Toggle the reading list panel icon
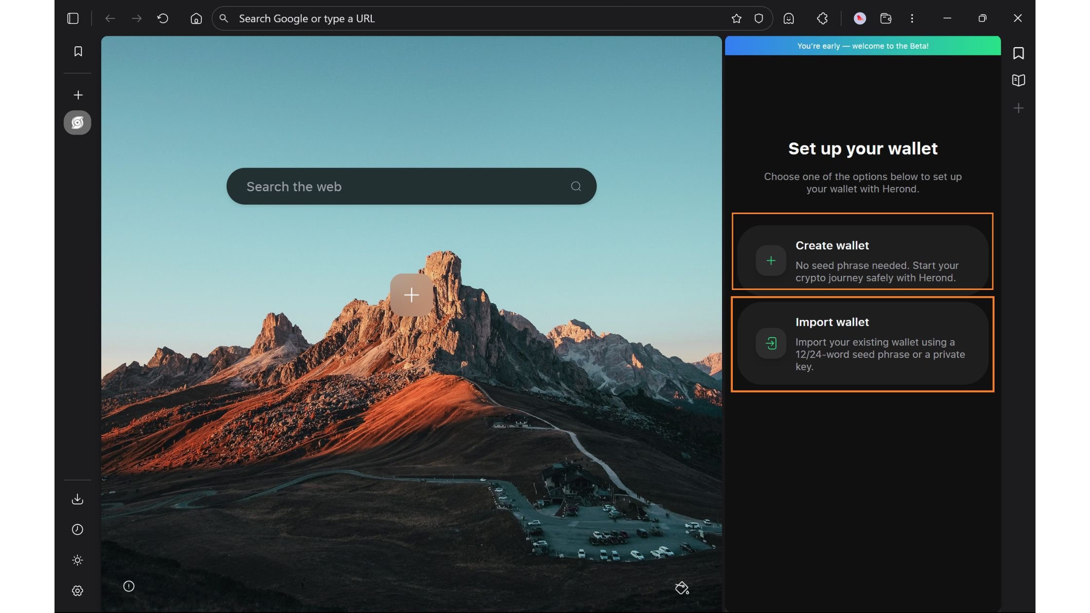Viewport: 1090px width, 613px height. [x=1018, y=80]
